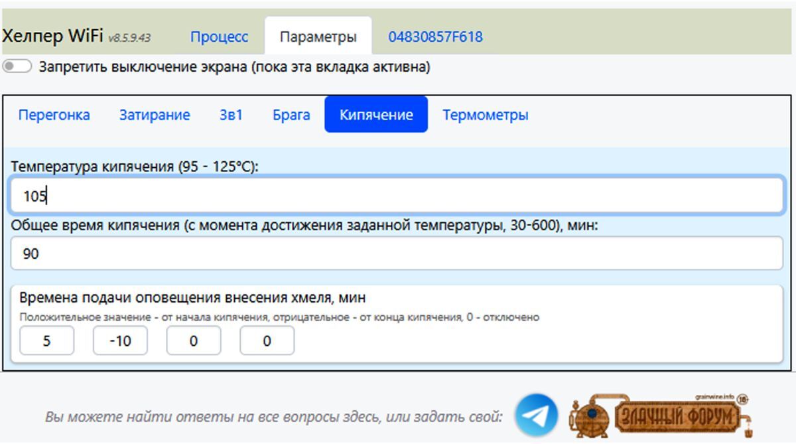Toggle the screen-off prevention switch
This screenshot has height=444, width=796.
17,67
